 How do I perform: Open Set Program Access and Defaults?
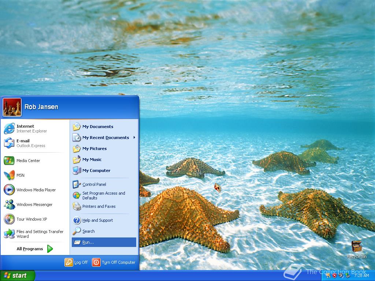(x=104, y=195)
